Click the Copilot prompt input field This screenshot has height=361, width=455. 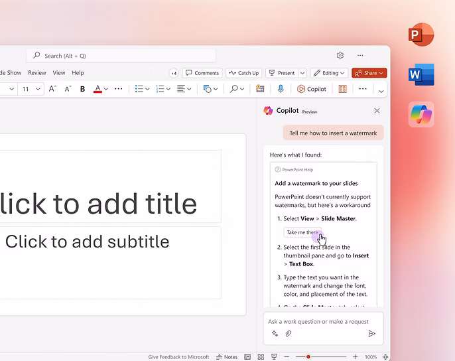coord(318,321)
